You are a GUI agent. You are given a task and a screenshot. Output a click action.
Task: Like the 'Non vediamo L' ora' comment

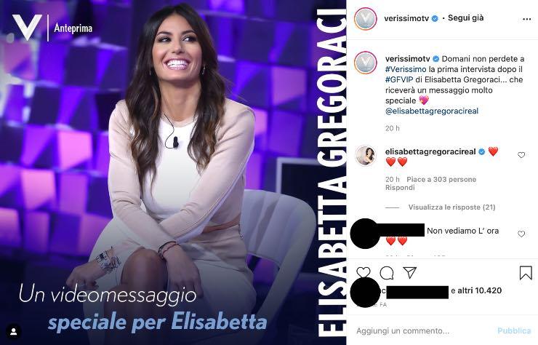[521, 234]
